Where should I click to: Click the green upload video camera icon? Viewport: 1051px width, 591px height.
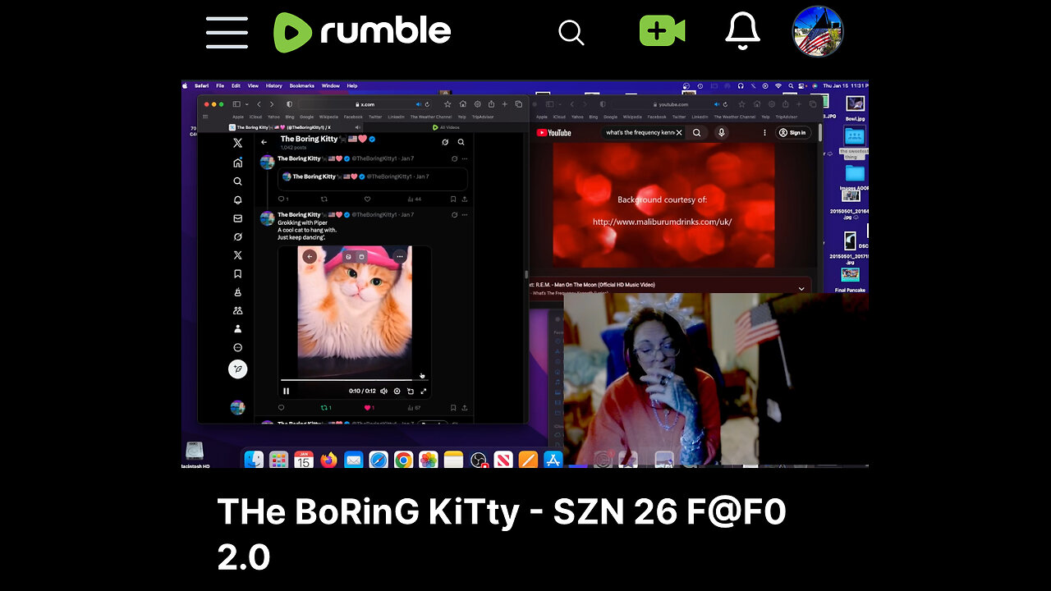coord(662,32)
